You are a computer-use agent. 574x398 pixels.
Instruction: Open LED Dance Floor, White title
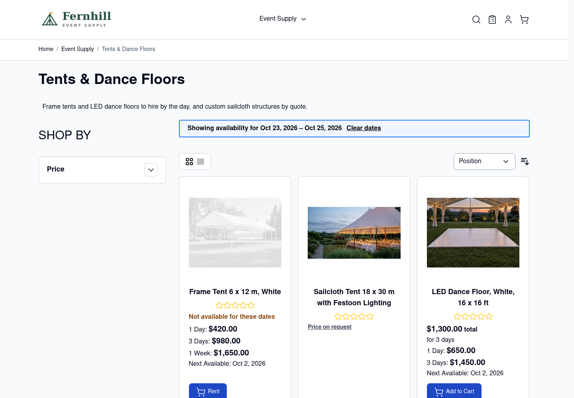473,297
